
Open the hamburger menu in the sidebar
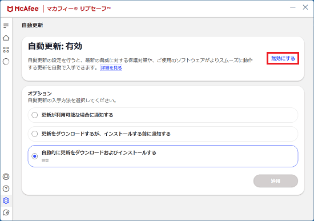[6, 26]
